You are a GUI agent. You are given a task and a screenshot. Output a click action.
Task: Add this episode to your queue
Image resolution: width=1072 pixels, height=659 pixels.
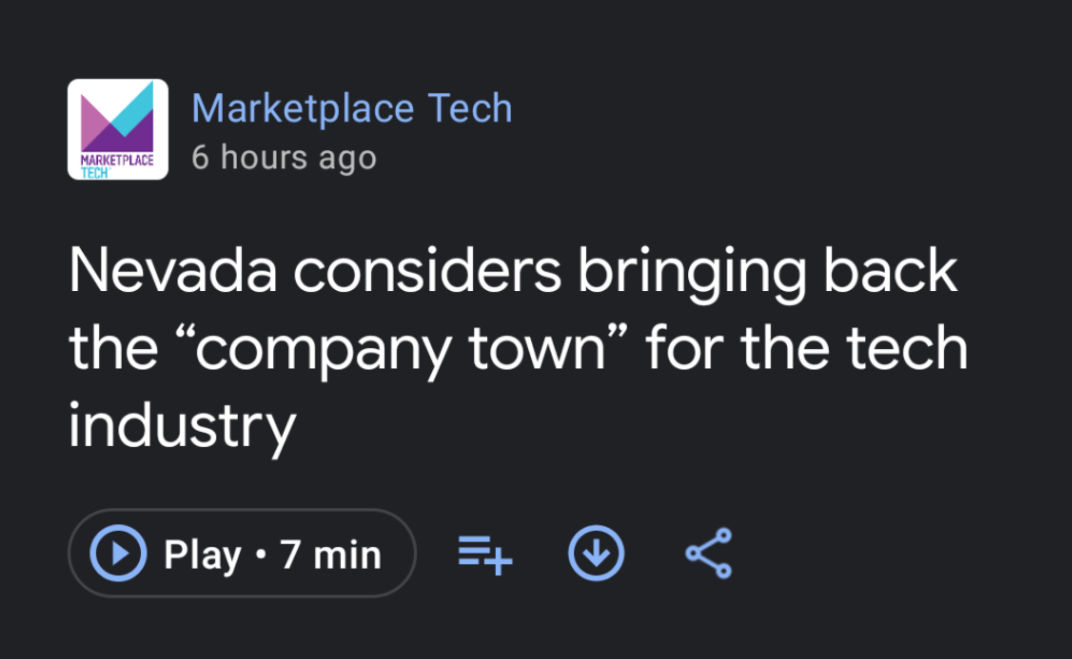(x=485, y=554)
